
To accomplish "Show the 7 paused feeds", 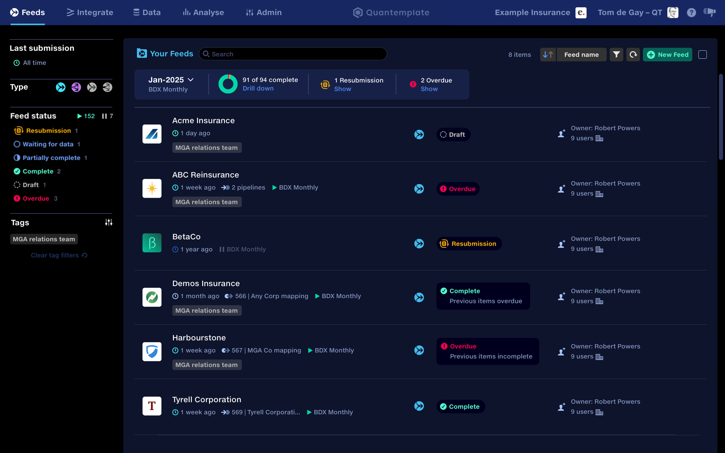I will [107, 116].
